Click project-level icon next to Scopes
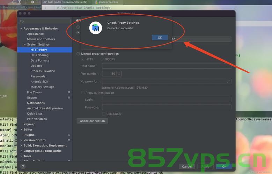 pos(69,97)
